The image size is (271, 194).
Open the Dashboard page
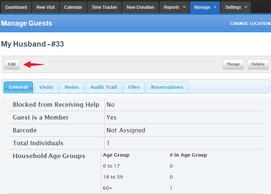[x=16, y=7]
